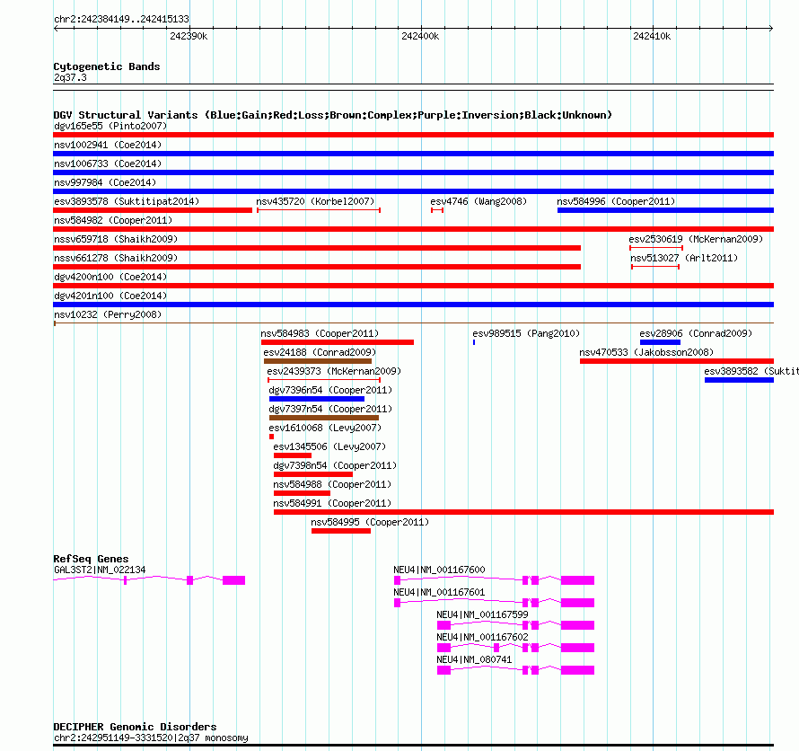Select the nsv1002941 (Coe2014) variant label

coord(108,145)
